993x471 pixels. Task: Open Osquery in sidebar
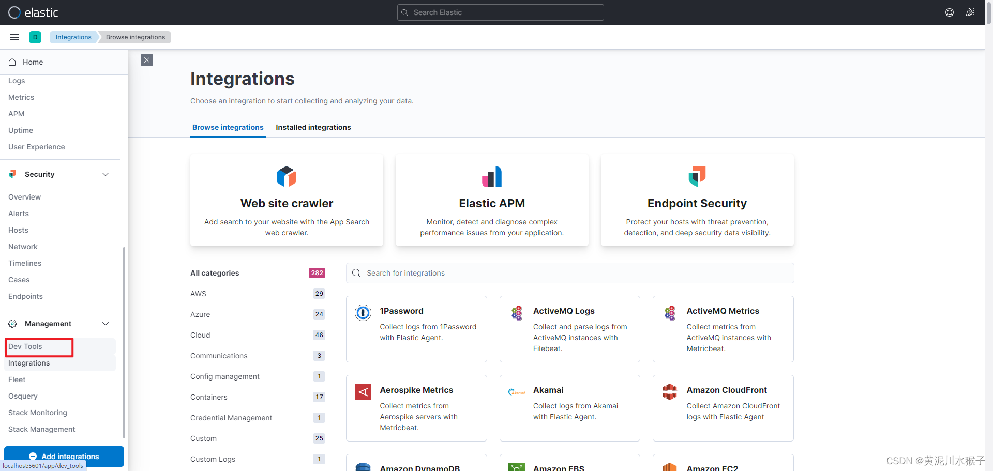tap(23, 396)
